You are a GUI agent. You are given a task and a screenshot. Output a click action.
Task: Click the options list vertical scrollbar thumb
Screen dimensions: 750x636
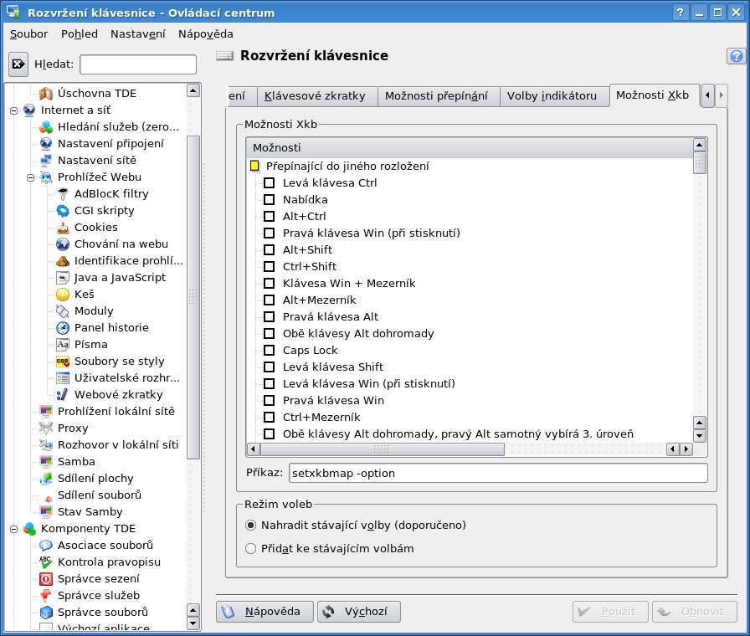[699, 163]
